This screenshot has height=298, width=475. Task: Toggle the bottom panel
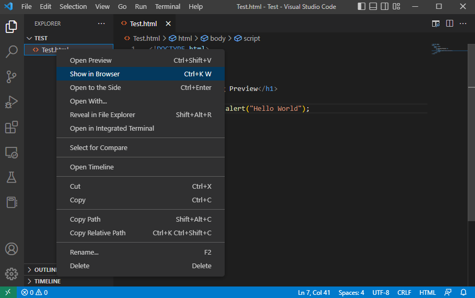click(373, 6)
